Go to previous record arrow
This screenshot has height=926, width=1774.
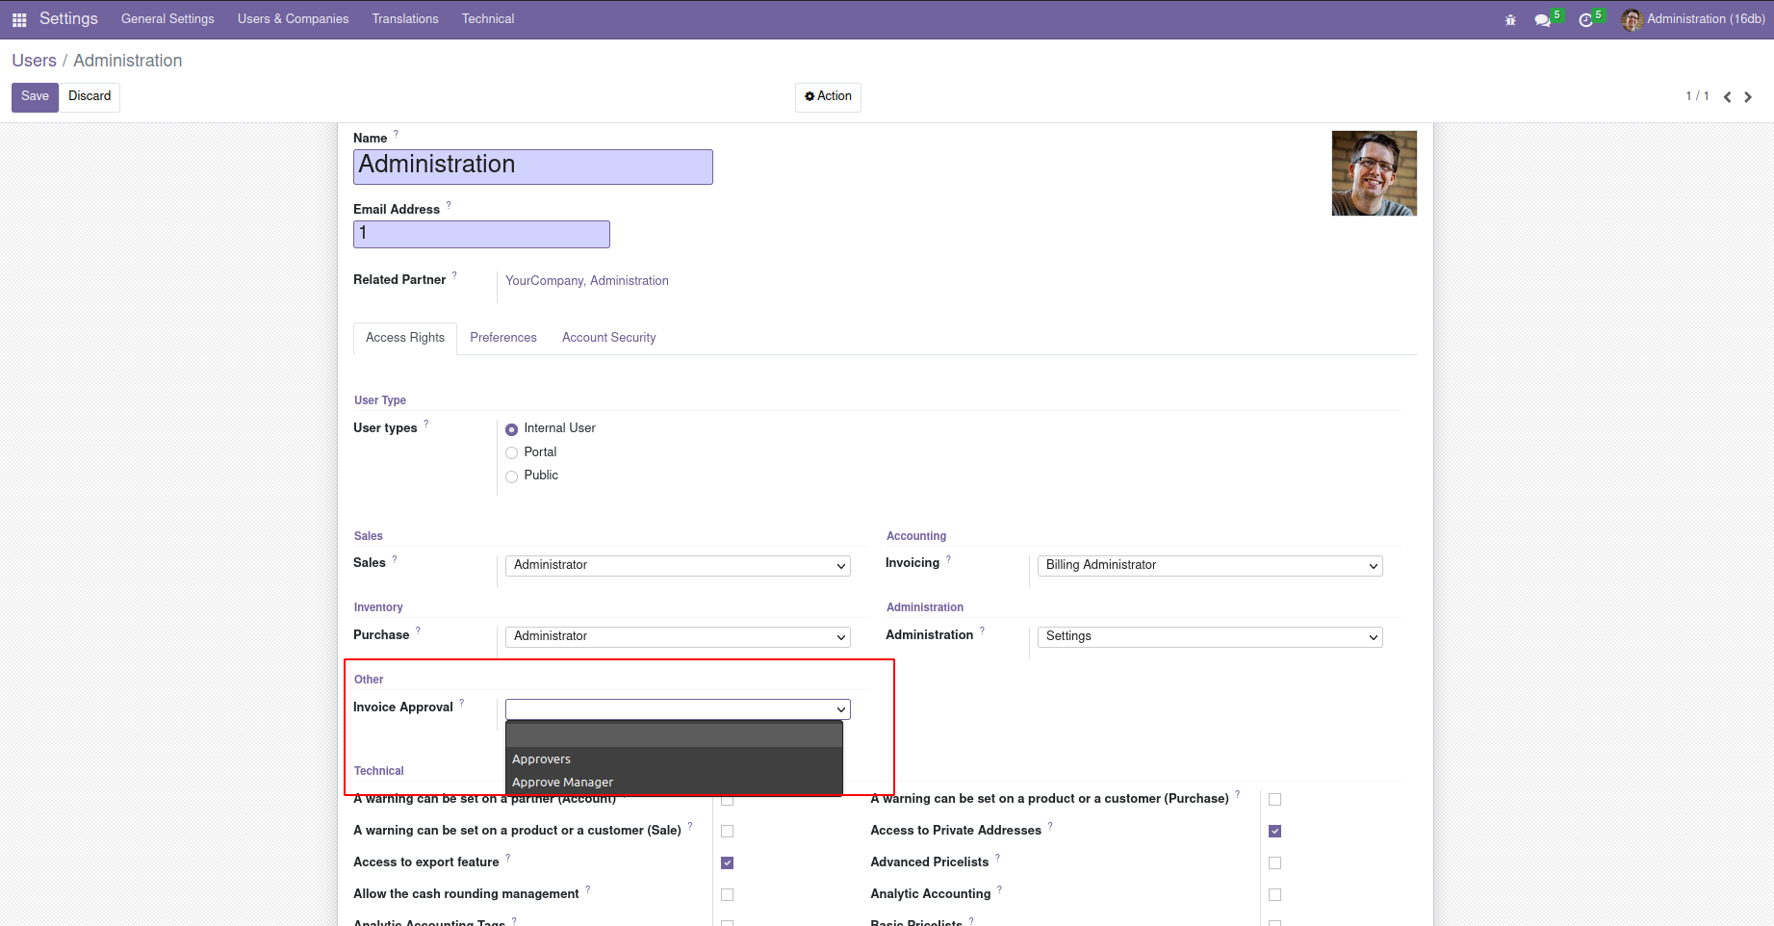(x=1727, y=97)
